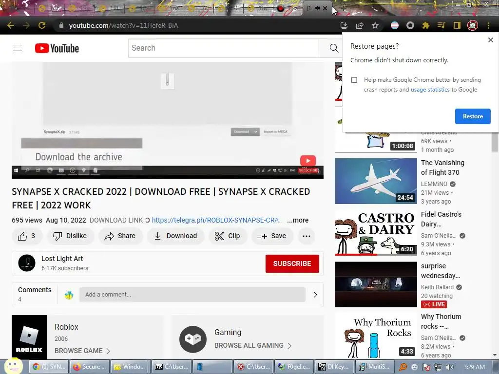Viewport: 499px width, 374px height.
Task: Open the Roblox game thumbnail
Action: 29,337
